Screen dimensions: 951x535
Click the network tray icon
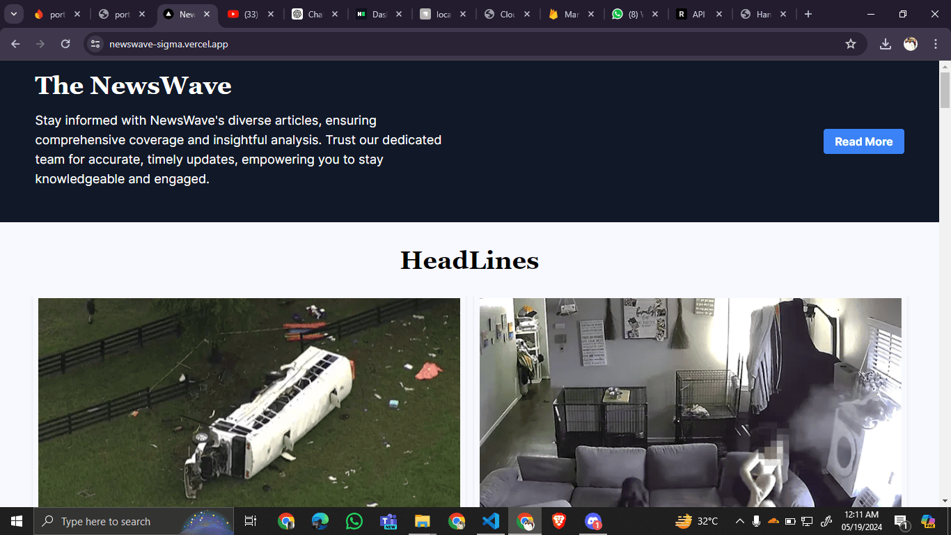point(808,521)
